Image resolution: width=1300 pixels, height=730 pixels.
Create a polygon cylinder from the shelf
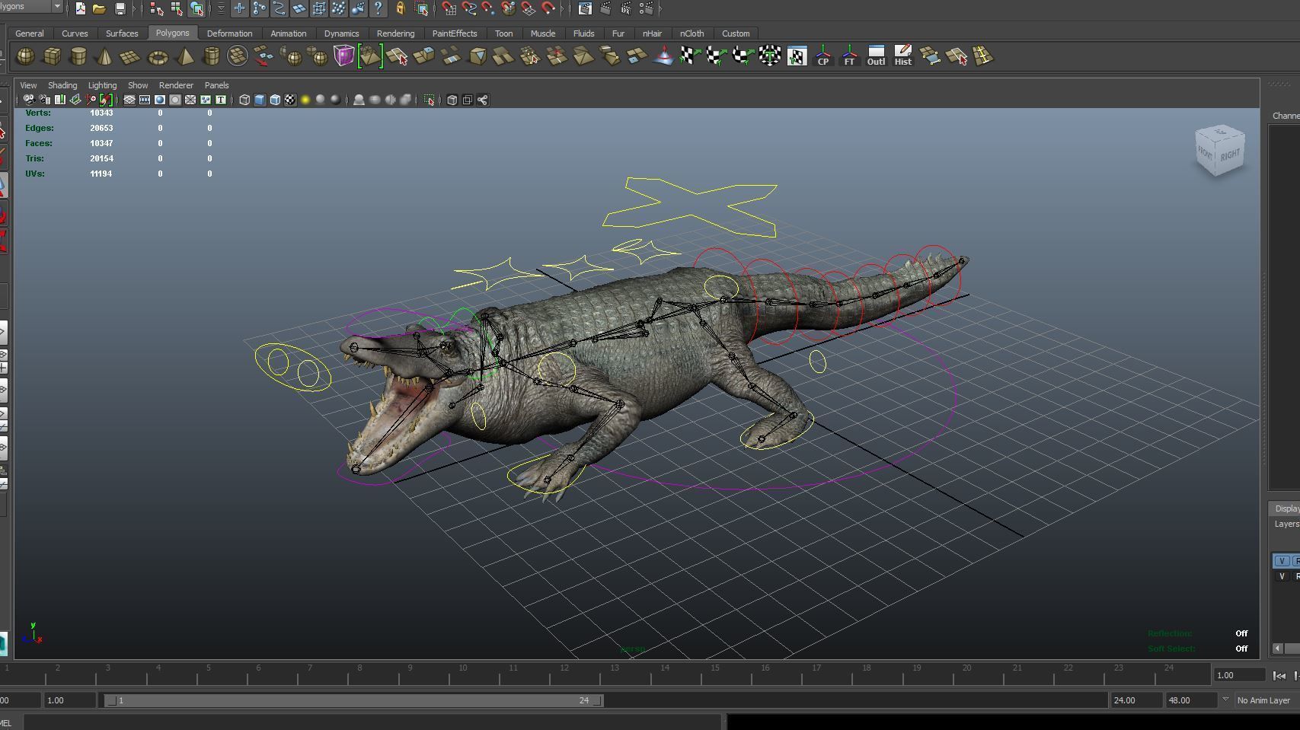(78, 56)
